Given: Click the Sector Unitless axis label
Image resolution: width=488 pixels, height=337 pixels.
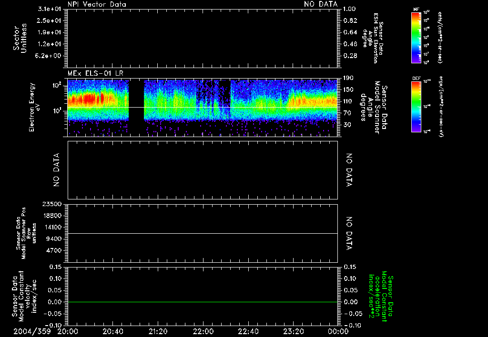Looking at the screenshot, I should point(20,38).
